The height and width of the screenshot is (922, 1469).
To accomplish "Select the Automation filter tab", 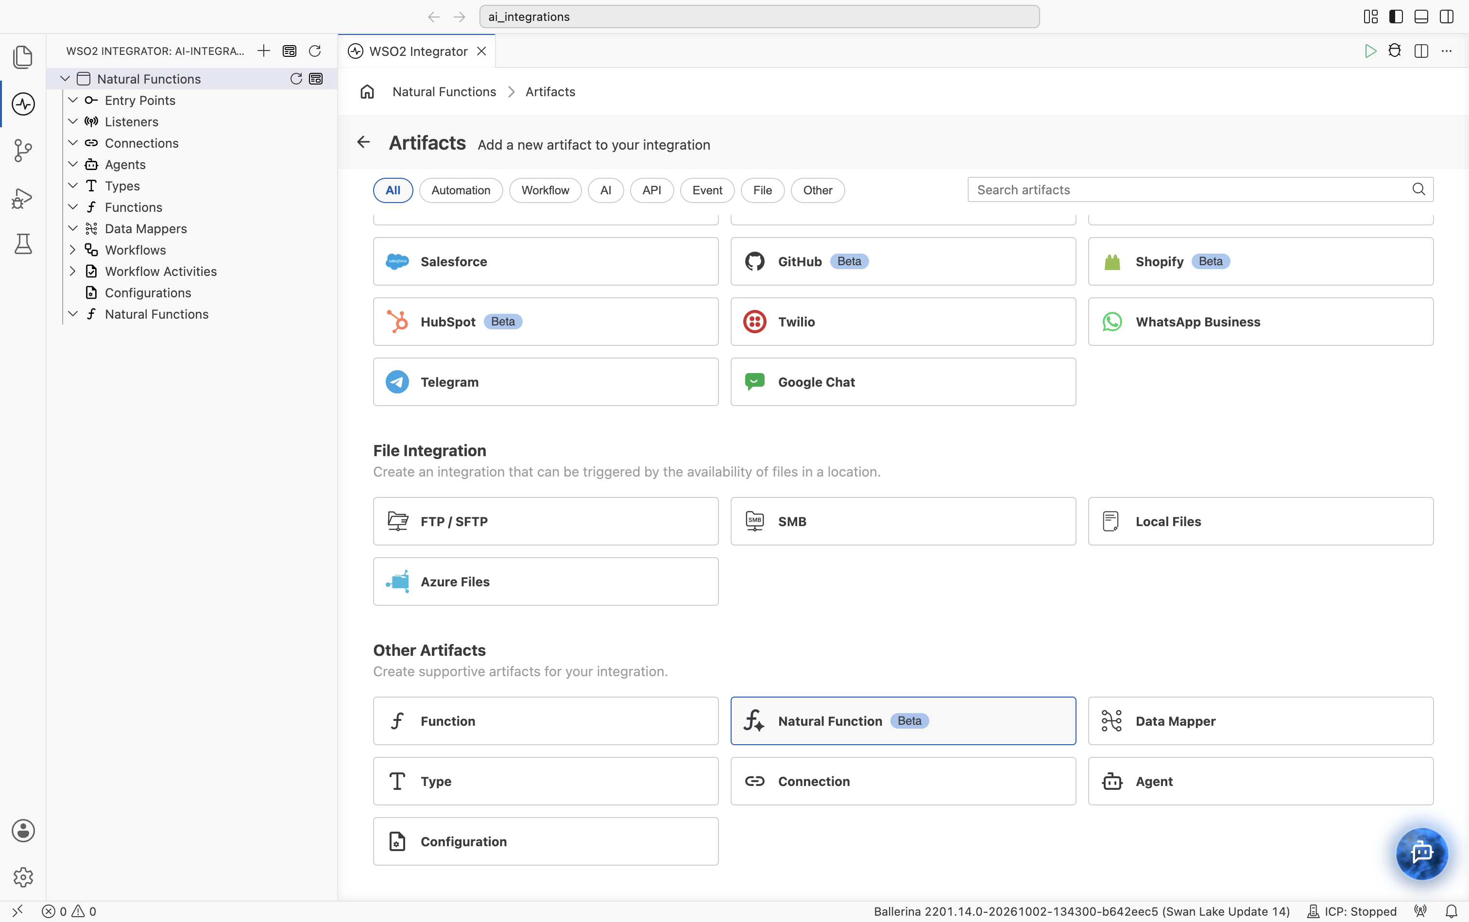I will tap(461, 190).
